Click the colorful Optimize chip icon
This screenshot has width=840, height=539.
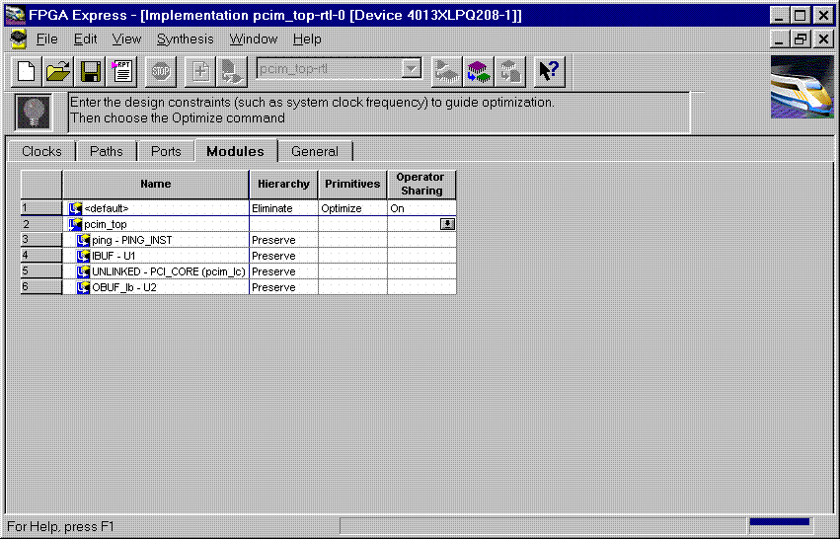(479, 71)
